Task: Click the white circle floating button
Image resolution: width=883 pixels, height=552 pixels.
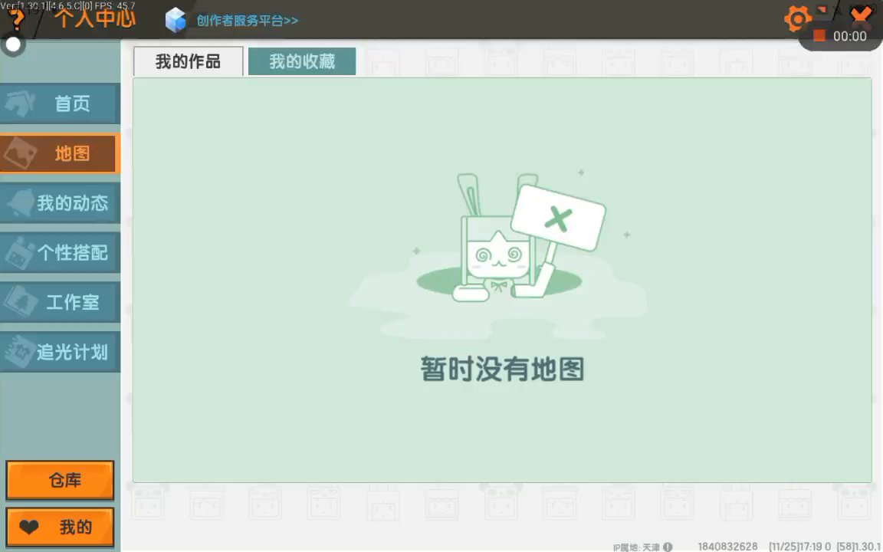Action: [x=13, y=44]
